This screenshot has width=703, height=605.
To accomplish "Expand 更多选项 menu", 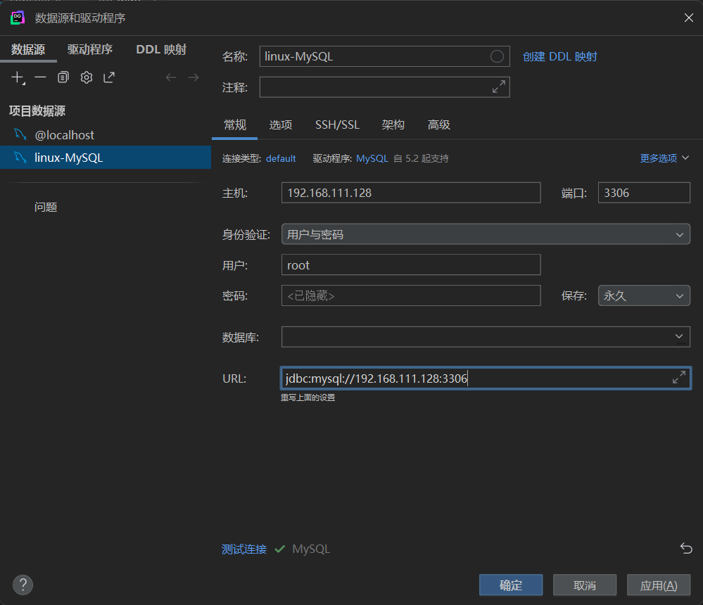I will click(664, 158).
